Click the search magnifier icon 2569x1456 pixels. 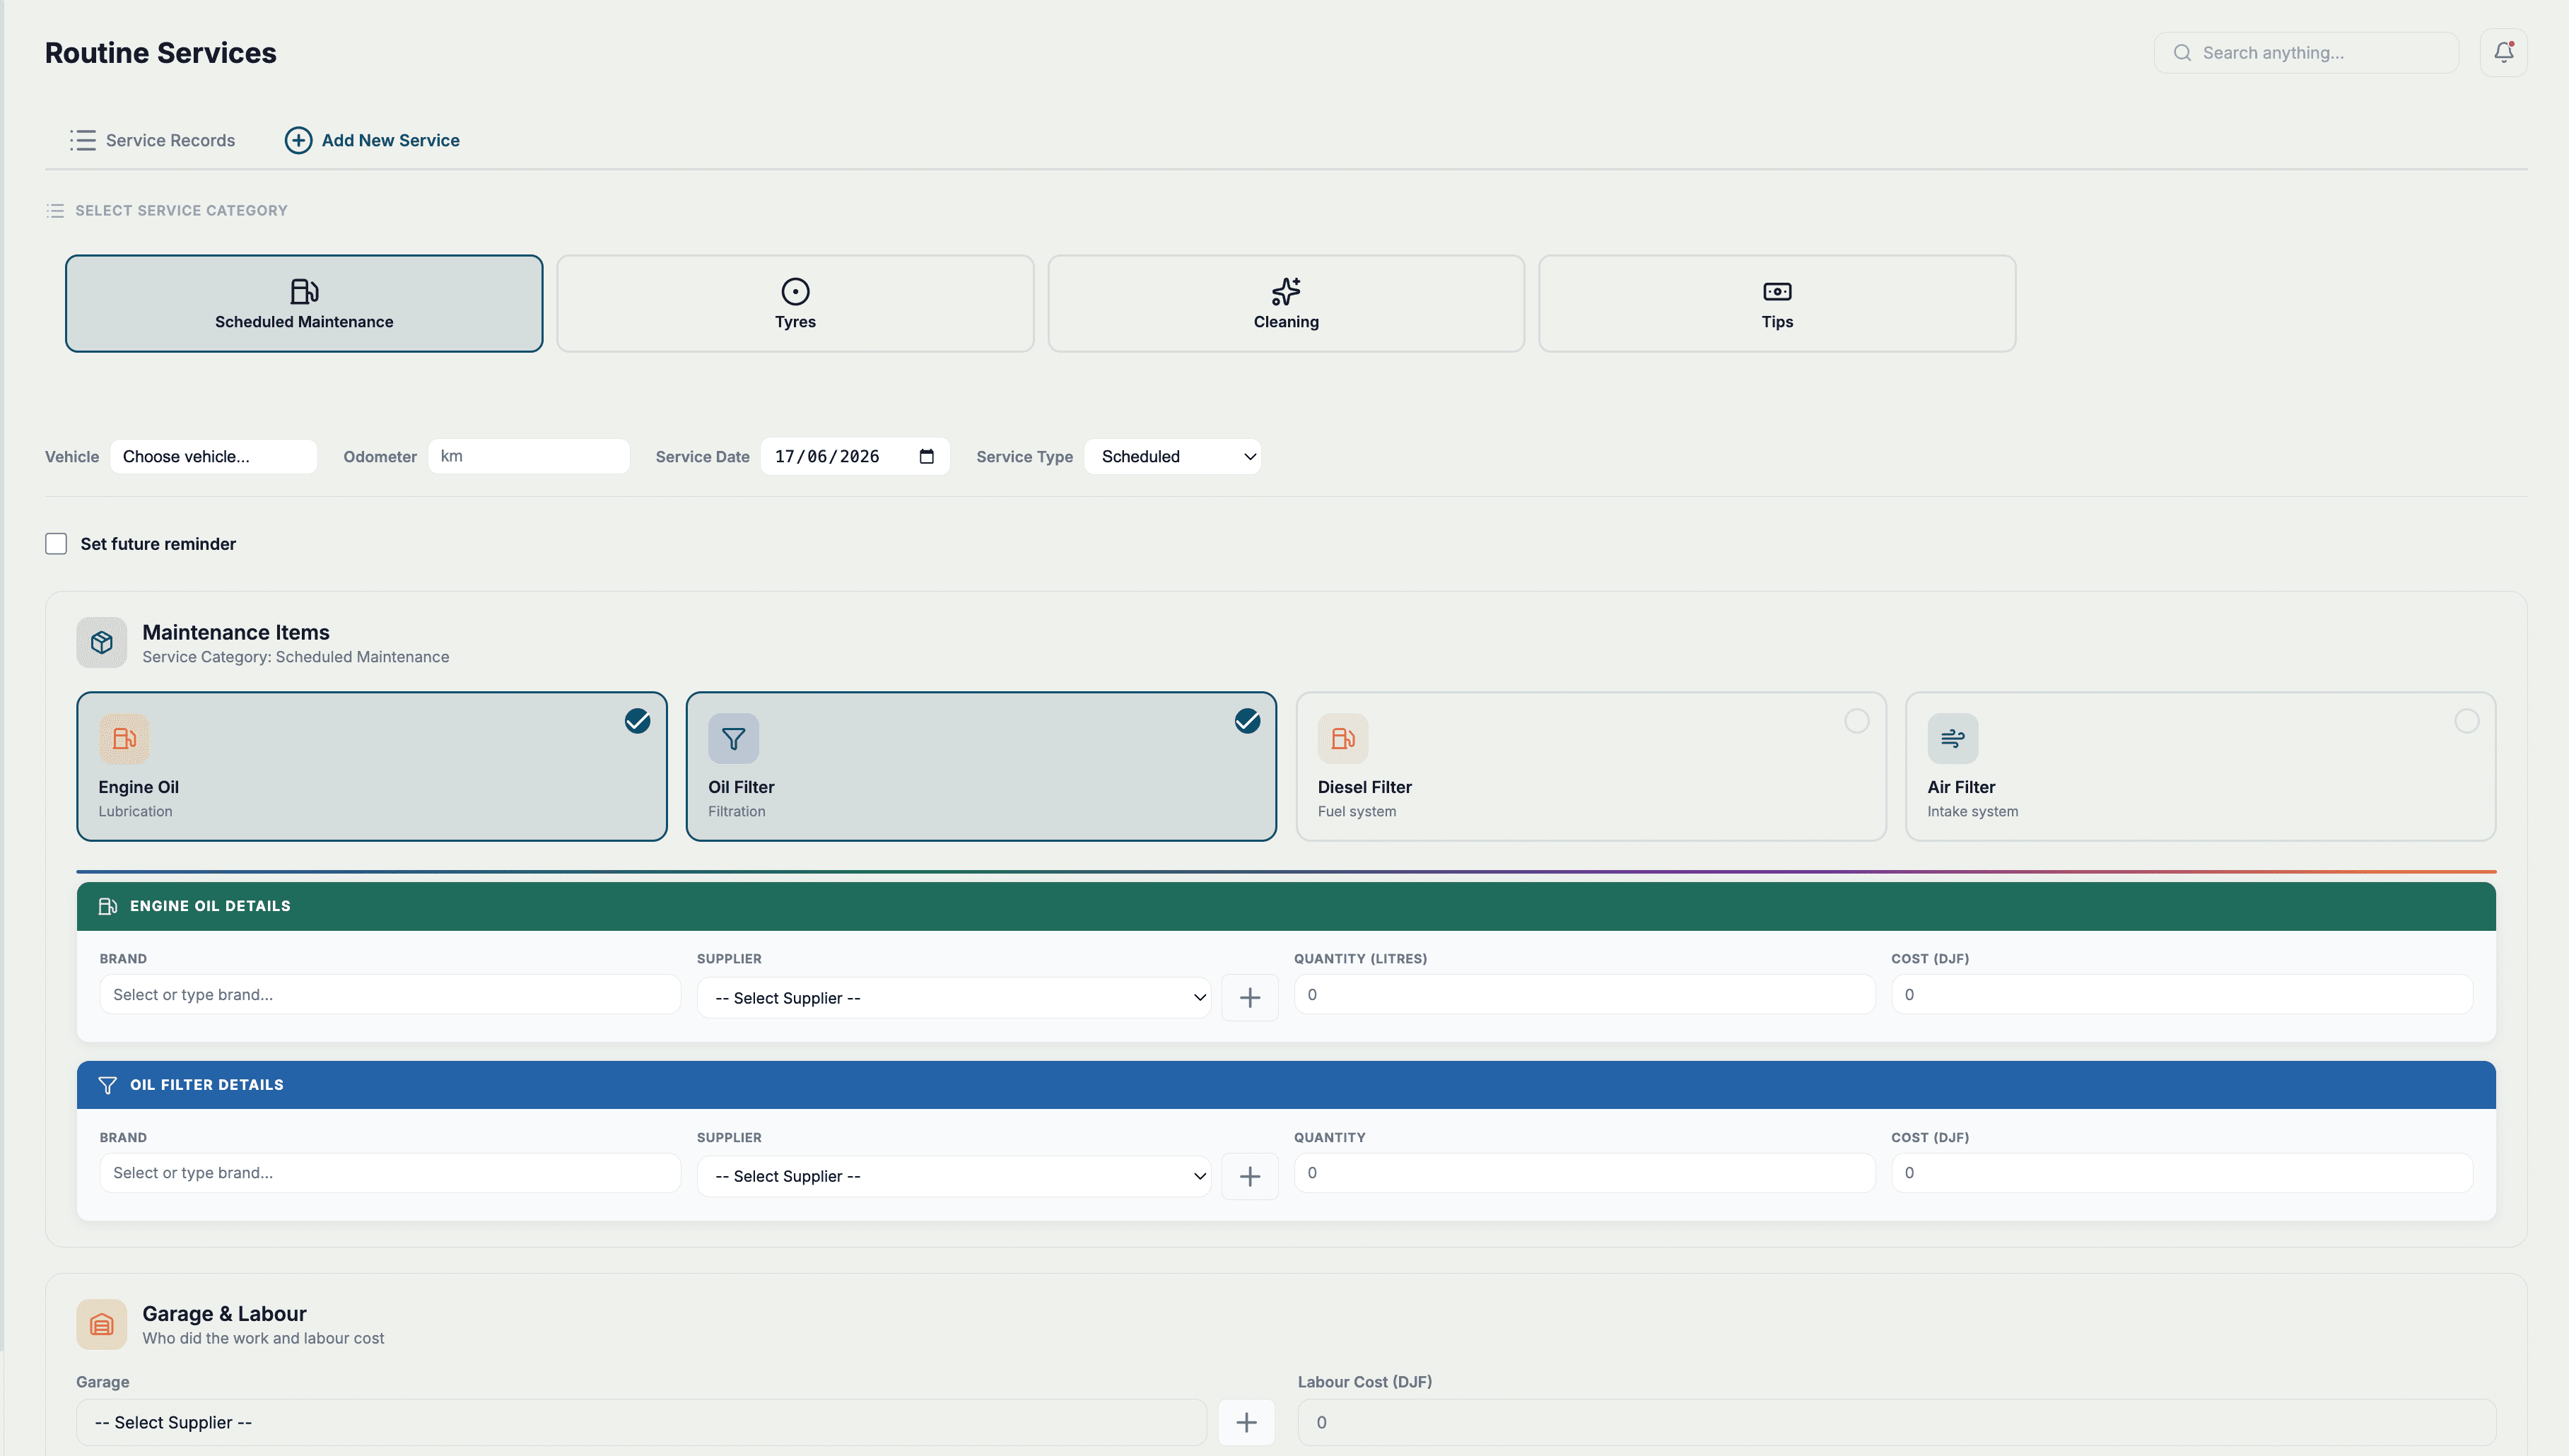pos(2182,53)
